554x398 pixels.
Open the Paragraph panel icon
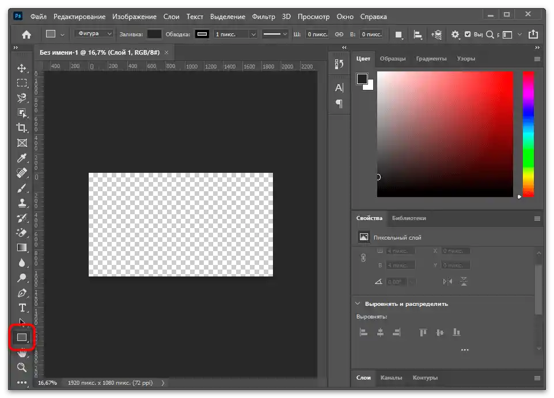[x=339, y=104]
